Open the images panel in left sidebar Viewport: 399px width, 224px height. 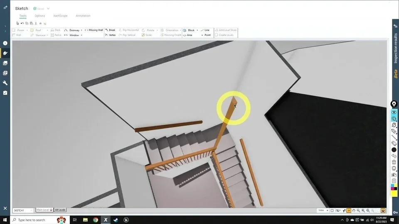(5, 63)
